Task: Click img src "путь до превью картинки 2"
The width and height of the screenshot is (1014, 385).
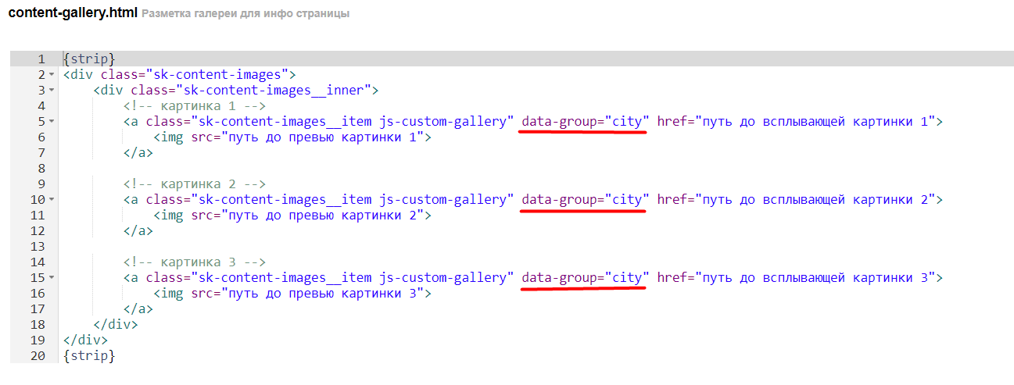Action: [322, 216]
